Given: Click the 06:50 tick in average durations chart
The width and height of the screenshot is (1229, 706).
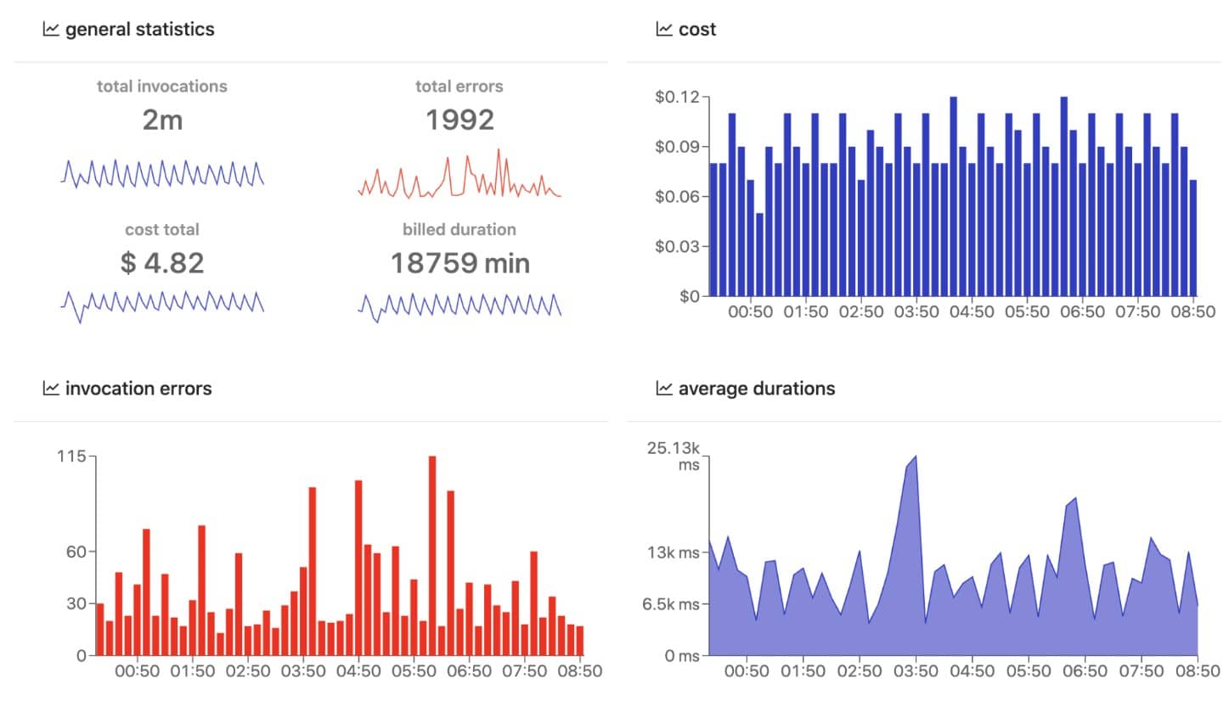Looking at the screenshot, I should [x=1083, y=671].
